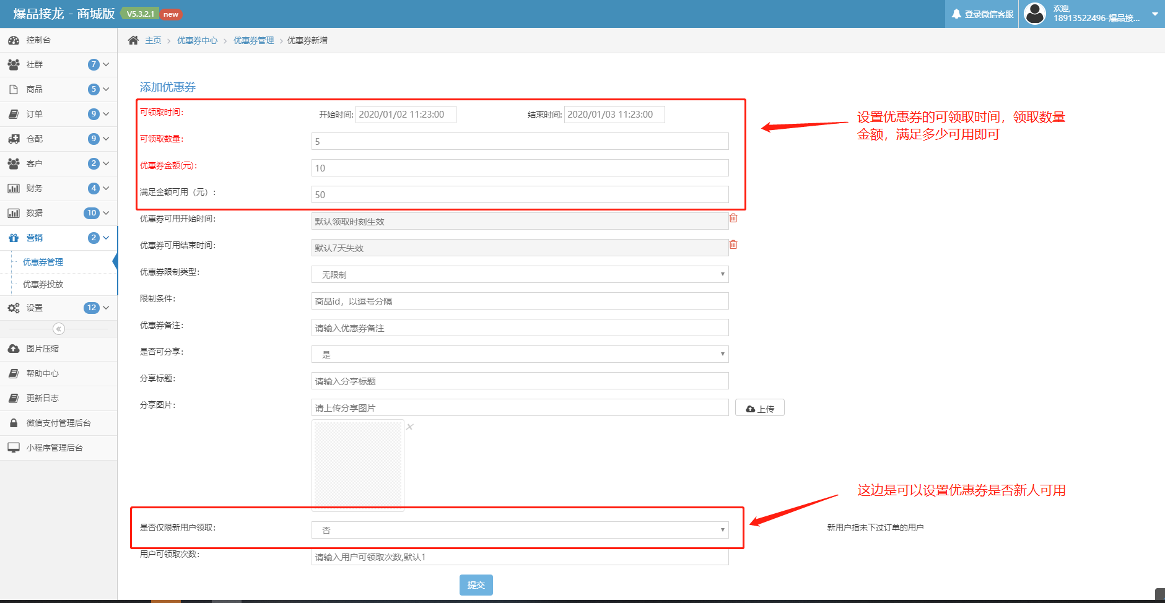The width and height of the screenshot is (1165, 603).
Task: Go to 优惠券管理 breadcrumb link
Action: point(254,40)
